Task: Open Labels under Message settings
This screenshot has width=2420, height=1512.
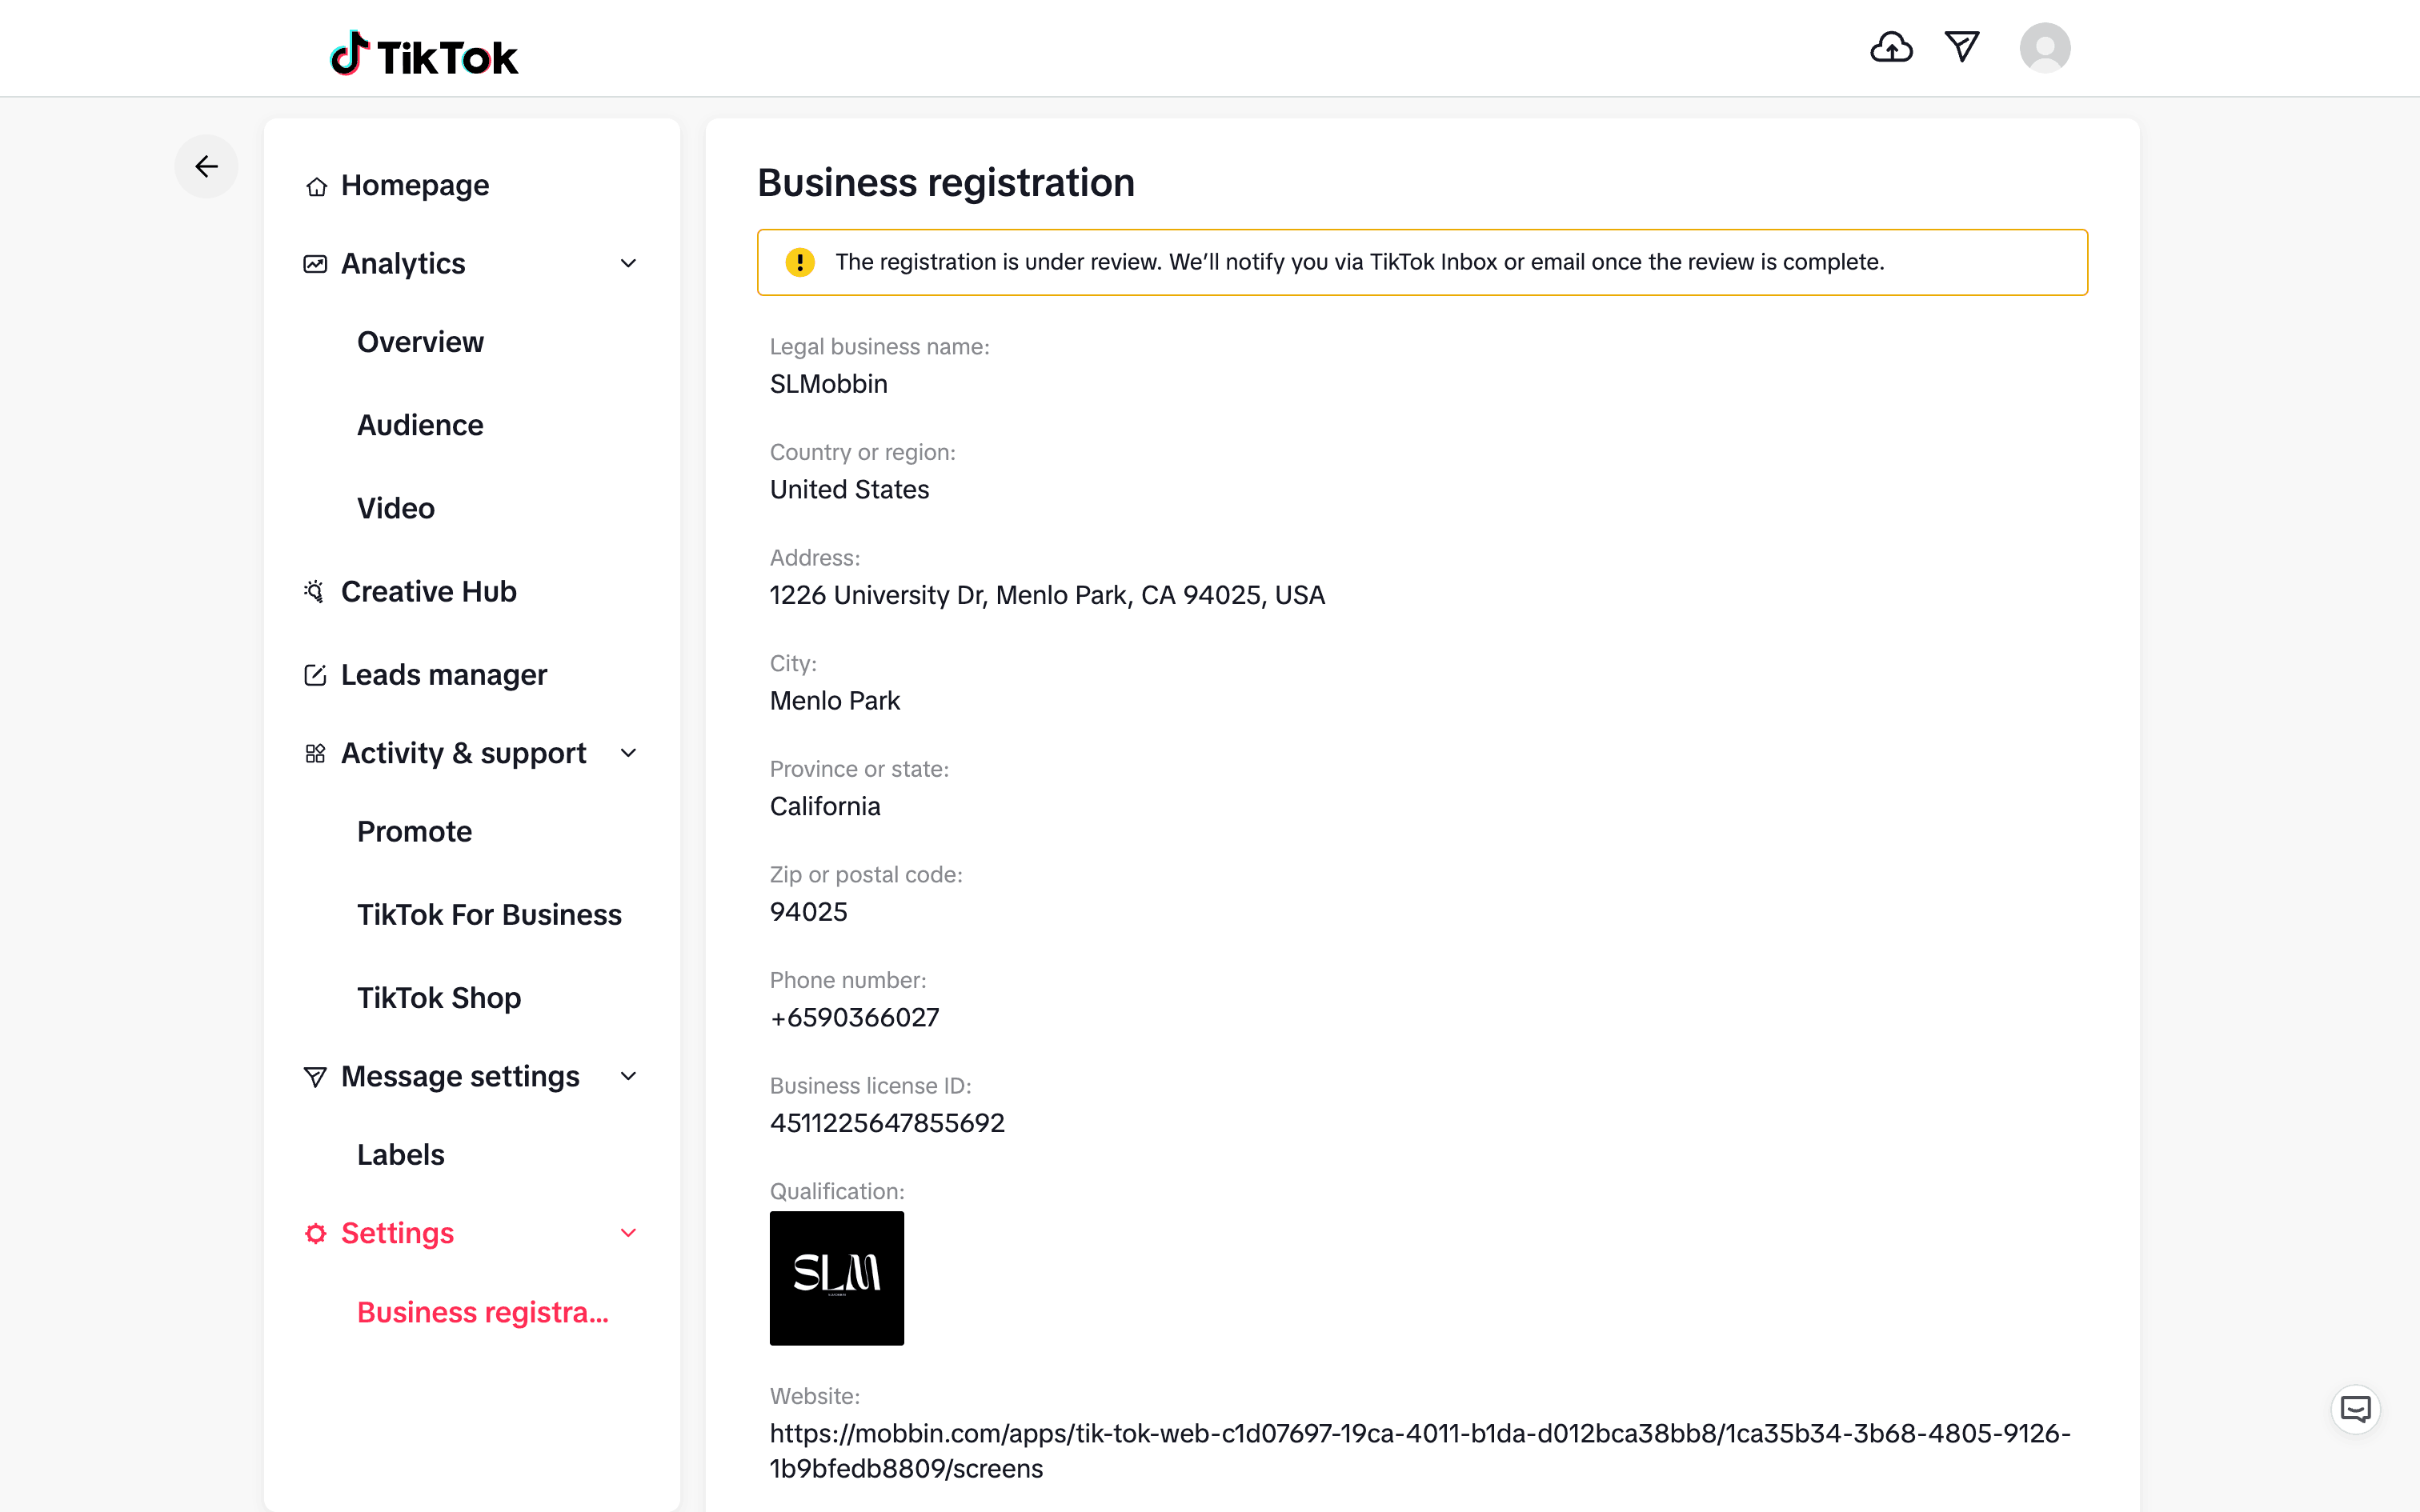Action: [400, 1154]
